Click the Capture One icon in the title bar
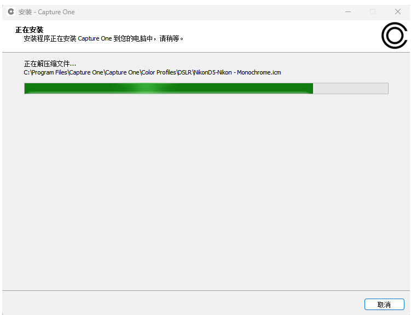Screen dimensions: 411x315 tap(11, 12)
